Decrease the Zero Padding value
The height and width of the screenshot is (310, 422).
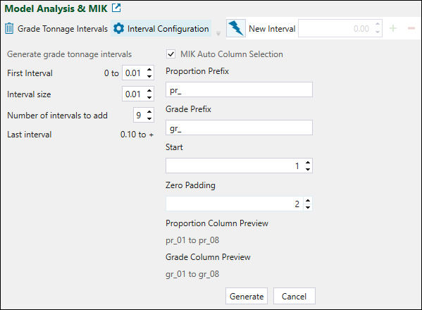click(308, 207)
